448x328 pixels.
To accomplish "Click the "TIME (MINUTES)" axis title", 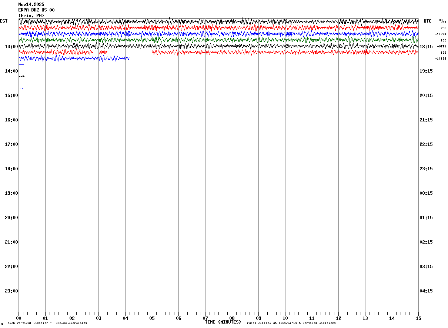I will click(x=223, y=322).
